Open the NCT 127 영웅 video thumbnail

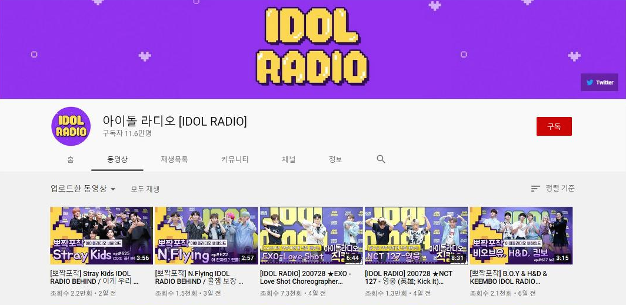[x=417, y=236]
